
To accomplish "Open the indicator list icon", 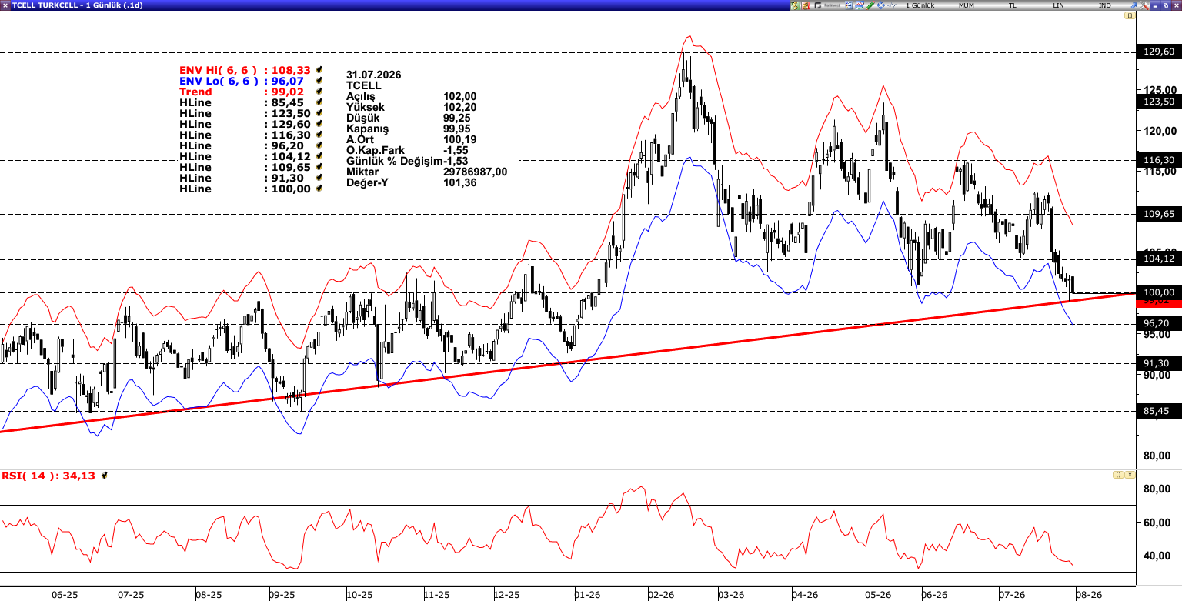I will point(849,5).
